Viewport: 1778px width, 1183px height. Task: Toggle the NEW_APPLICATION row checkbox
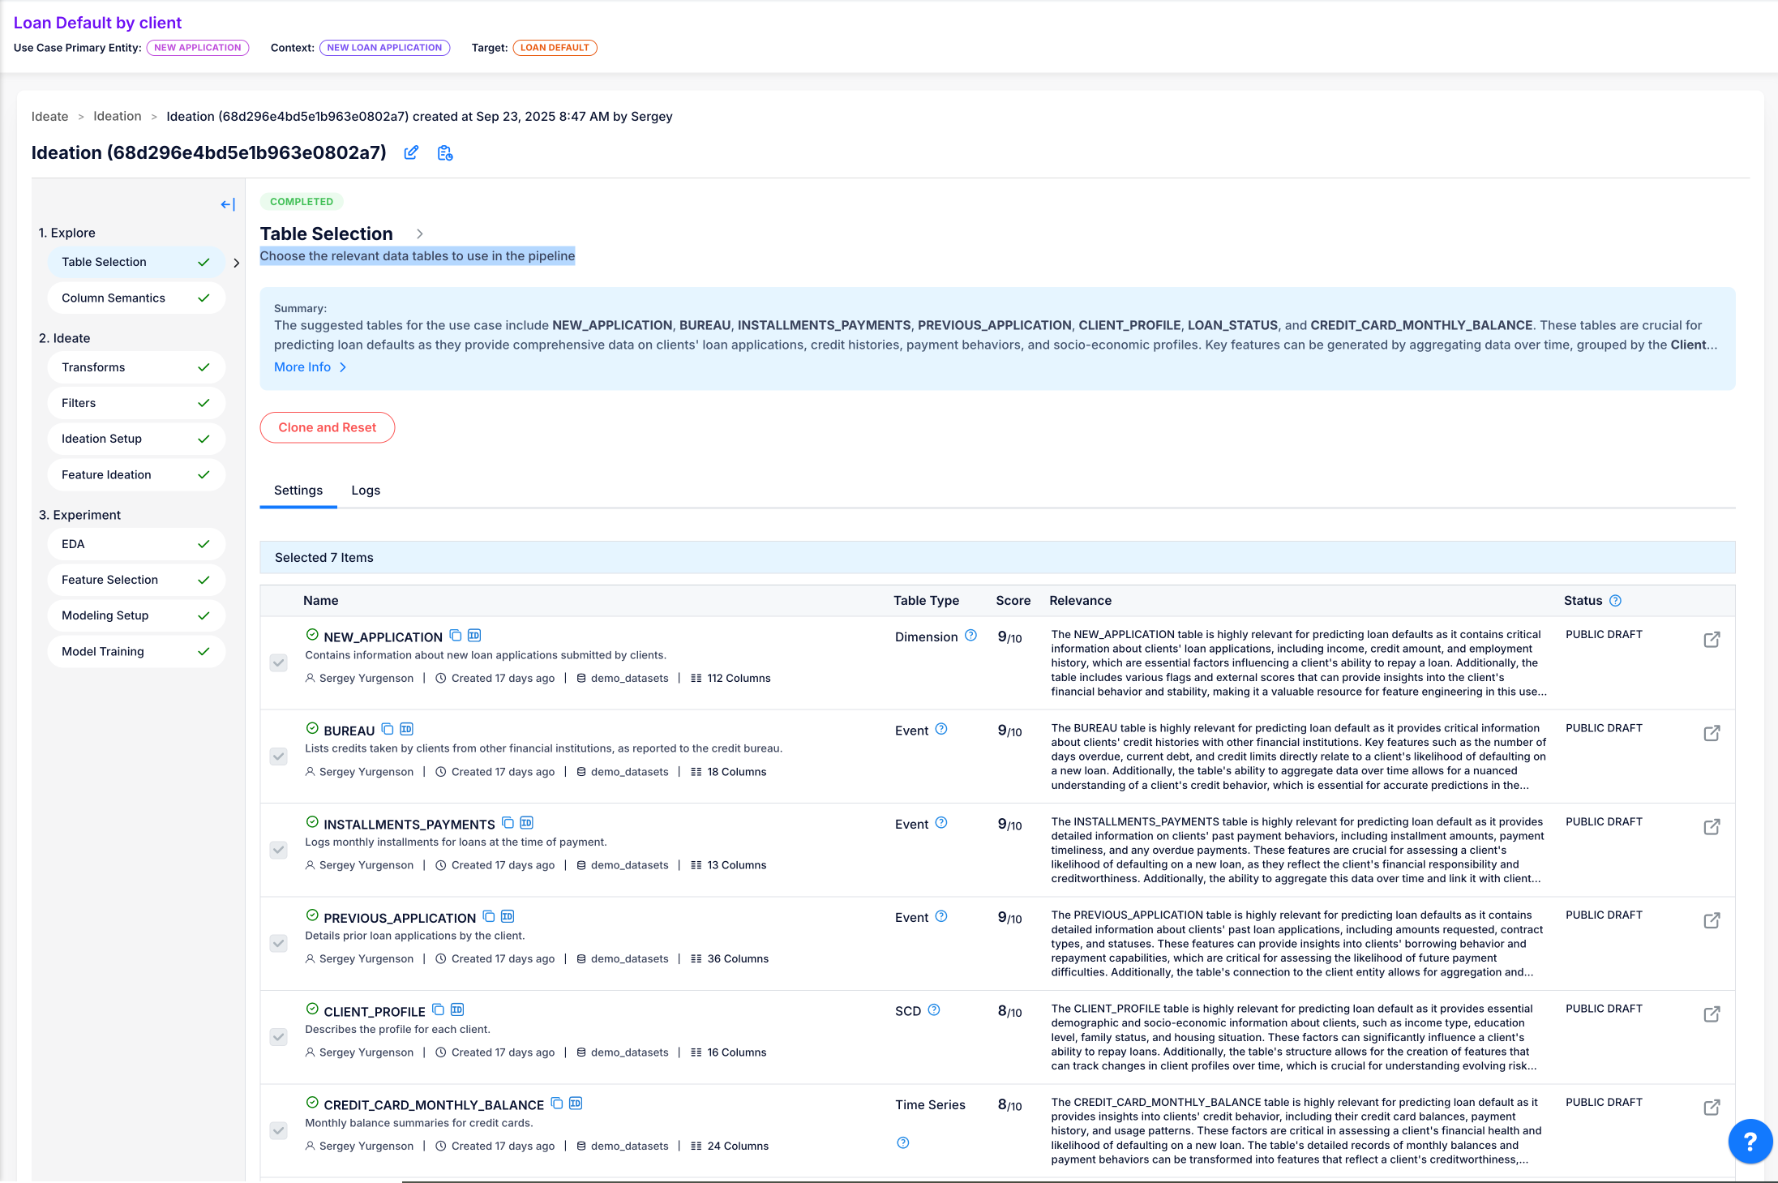coord(278,663)
